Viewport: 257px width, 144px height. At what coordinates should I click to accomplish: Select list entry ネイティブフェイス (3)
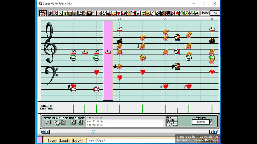[x=124, y=118]
